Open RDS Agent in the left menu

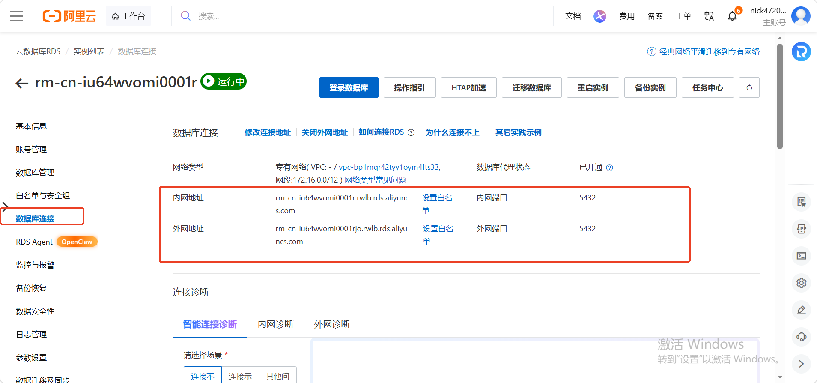click(34, 242)
